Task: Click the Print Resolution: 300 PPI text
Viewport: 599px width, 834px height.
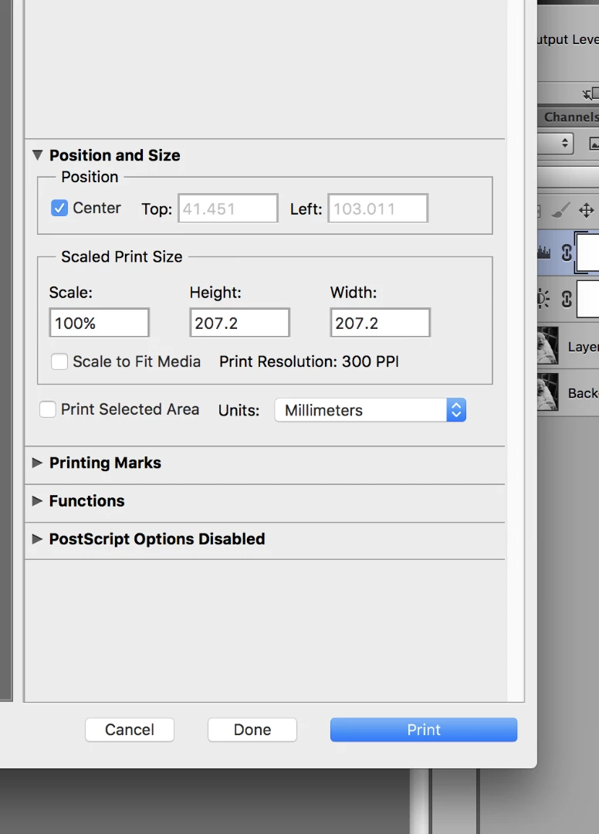Action: click(309, 361)
